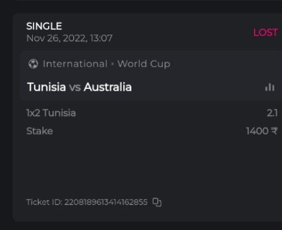Click the Stake label

tap(40, 131)
